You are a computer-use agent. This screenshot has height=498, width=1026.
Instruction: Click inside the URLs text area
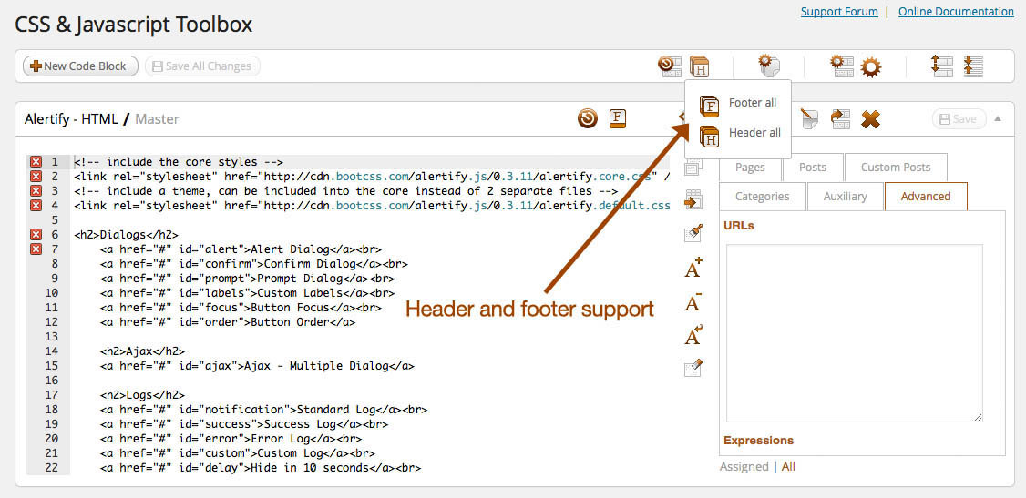pyautogui.click(x=854, y=332)
